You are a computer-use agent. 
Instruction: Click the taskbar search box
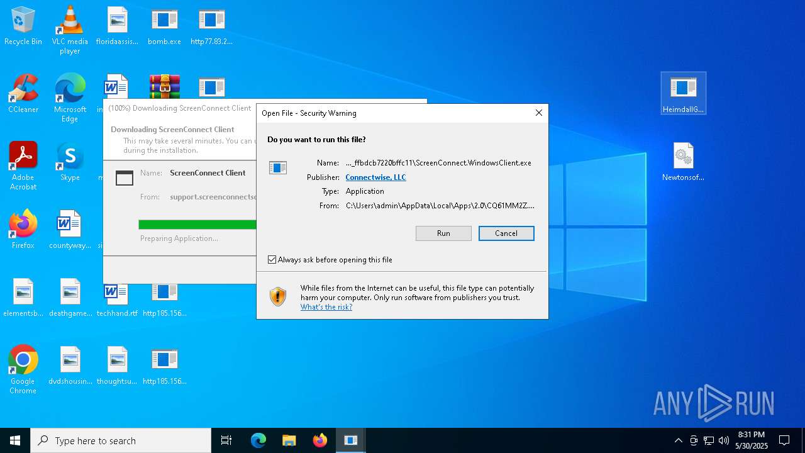coord(121,440)
